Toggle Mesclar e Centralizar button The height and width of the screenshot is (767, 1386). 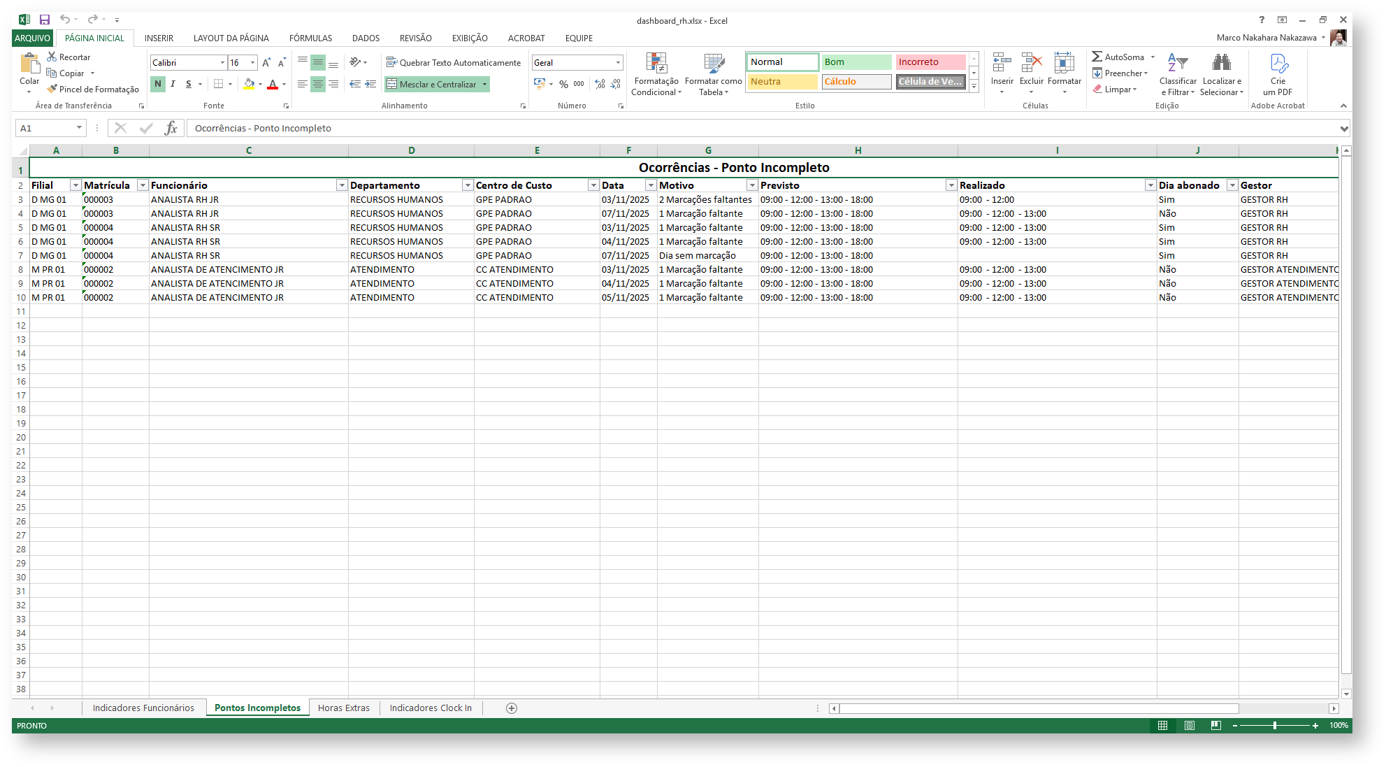432,85
